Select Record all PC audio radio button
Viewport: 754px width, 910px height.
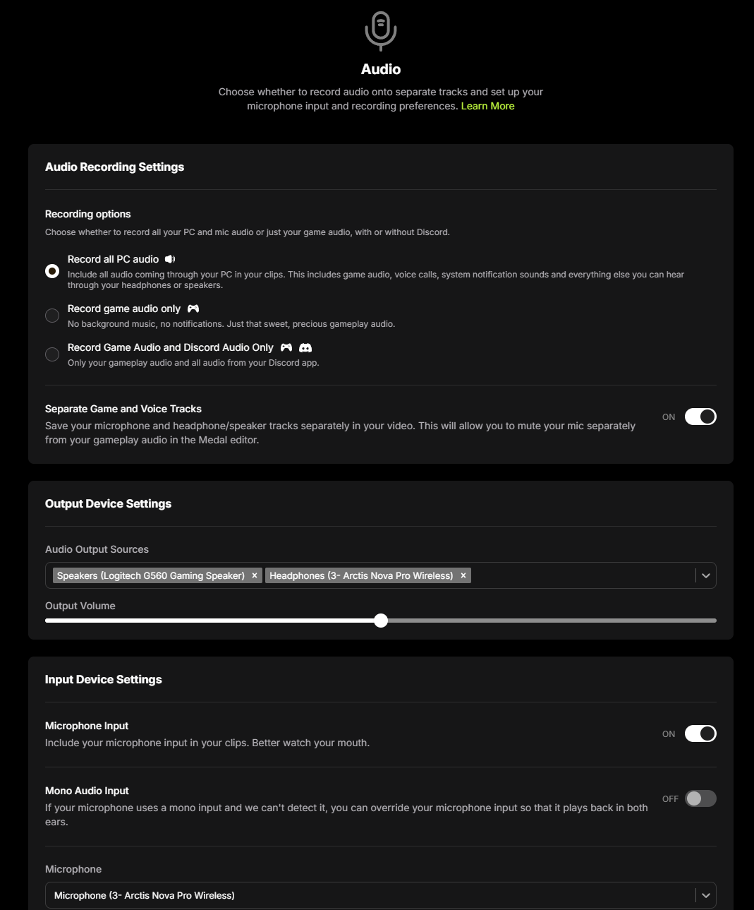coord(52,271)
